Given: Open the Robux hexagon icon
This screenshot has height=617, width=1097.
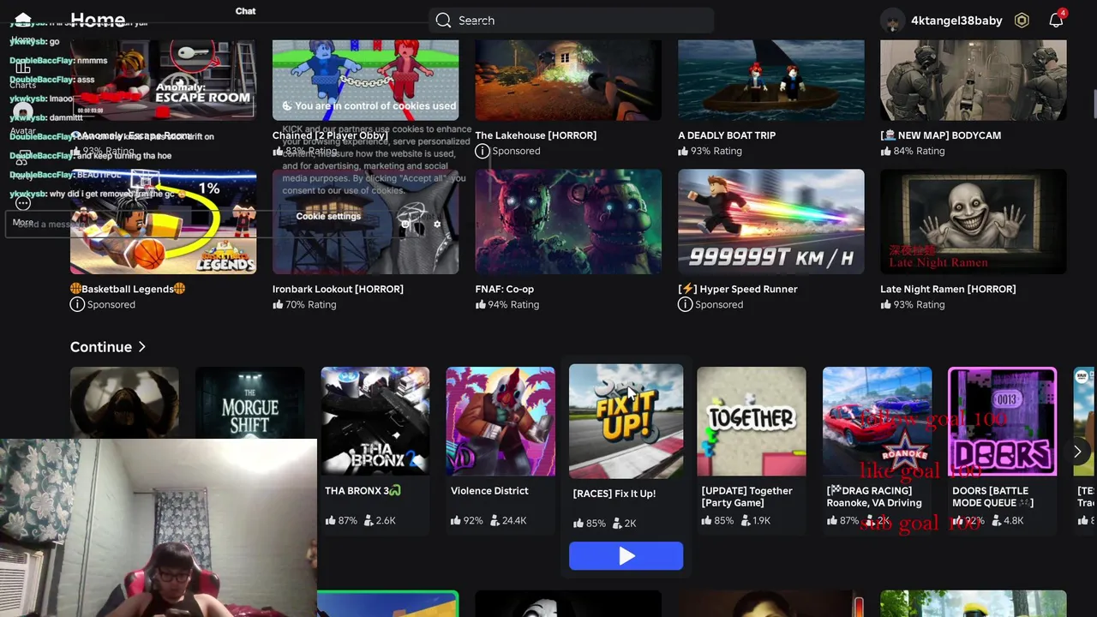Looking at the screenshot, I should [1022, 21].
